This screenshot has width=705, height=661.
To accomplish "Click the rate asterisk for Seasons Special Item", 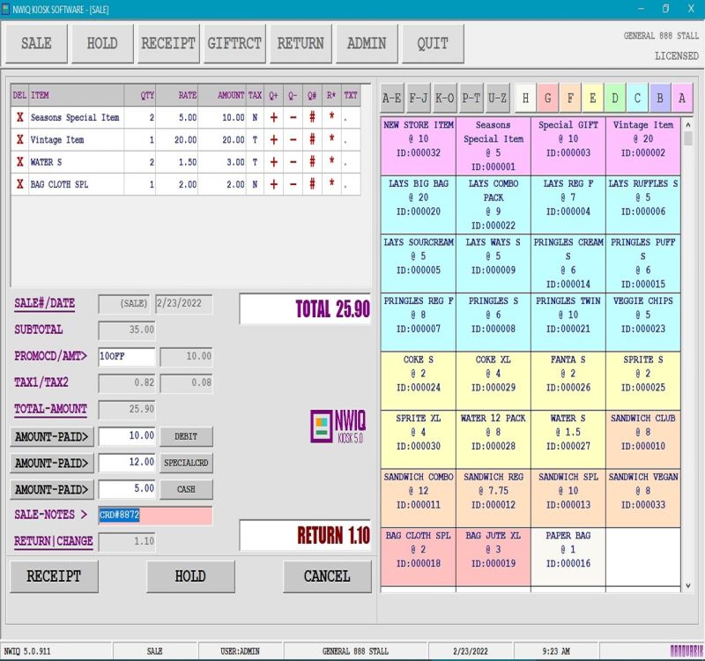I will click(x=331, y=117).
